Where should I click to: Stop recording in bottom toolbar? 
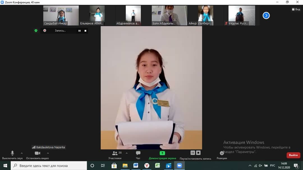[198, 153]
